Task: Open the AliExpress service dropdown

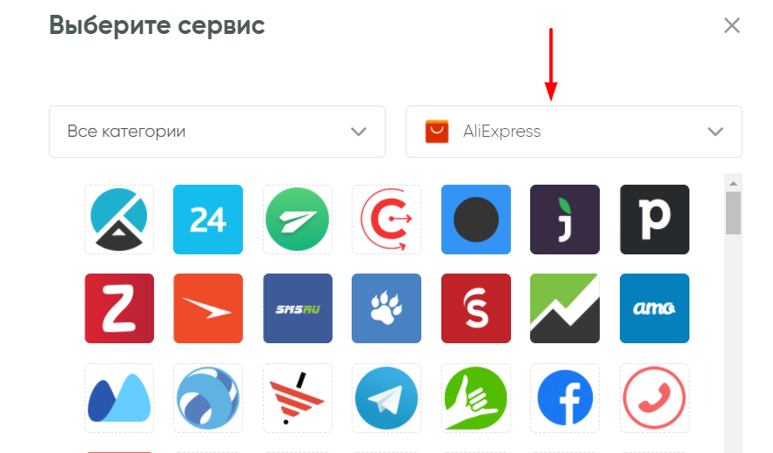Action: coord(574,132)
